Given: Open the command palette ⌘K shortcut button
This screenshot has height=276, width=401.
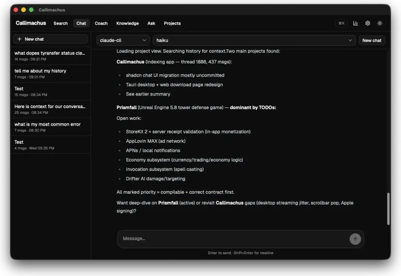Looking at the screenshot, I should [341, 23].
